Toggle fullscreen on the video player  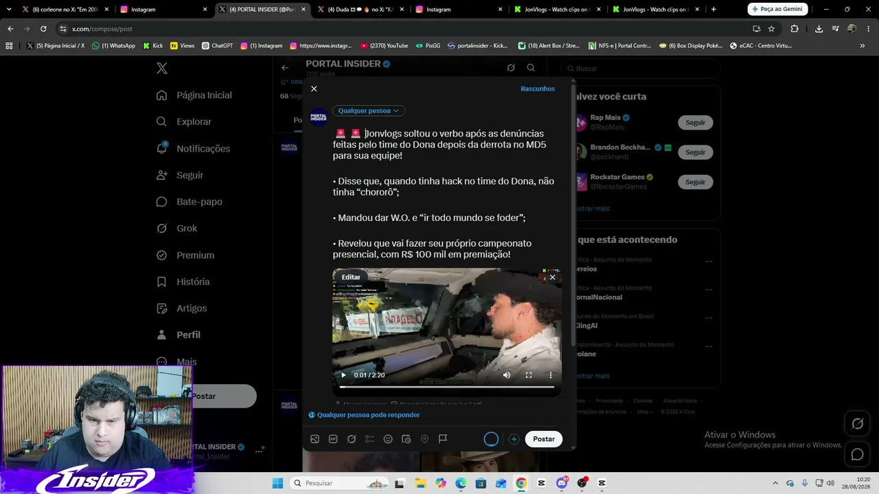529,375
